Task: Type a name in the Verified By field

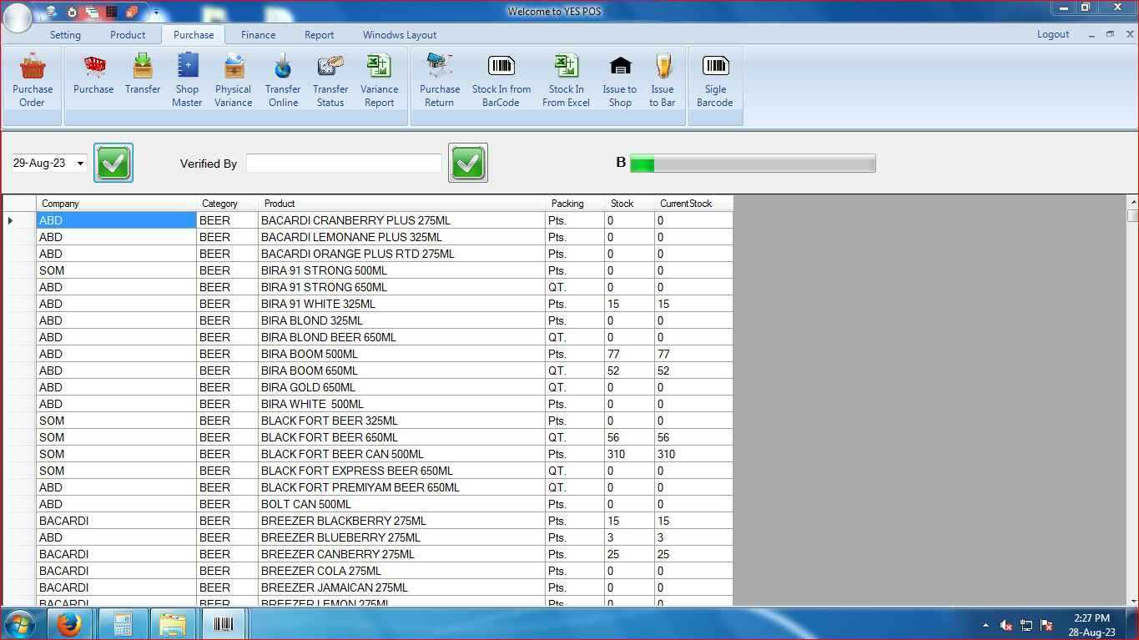Action: click(x=343, y=163)
